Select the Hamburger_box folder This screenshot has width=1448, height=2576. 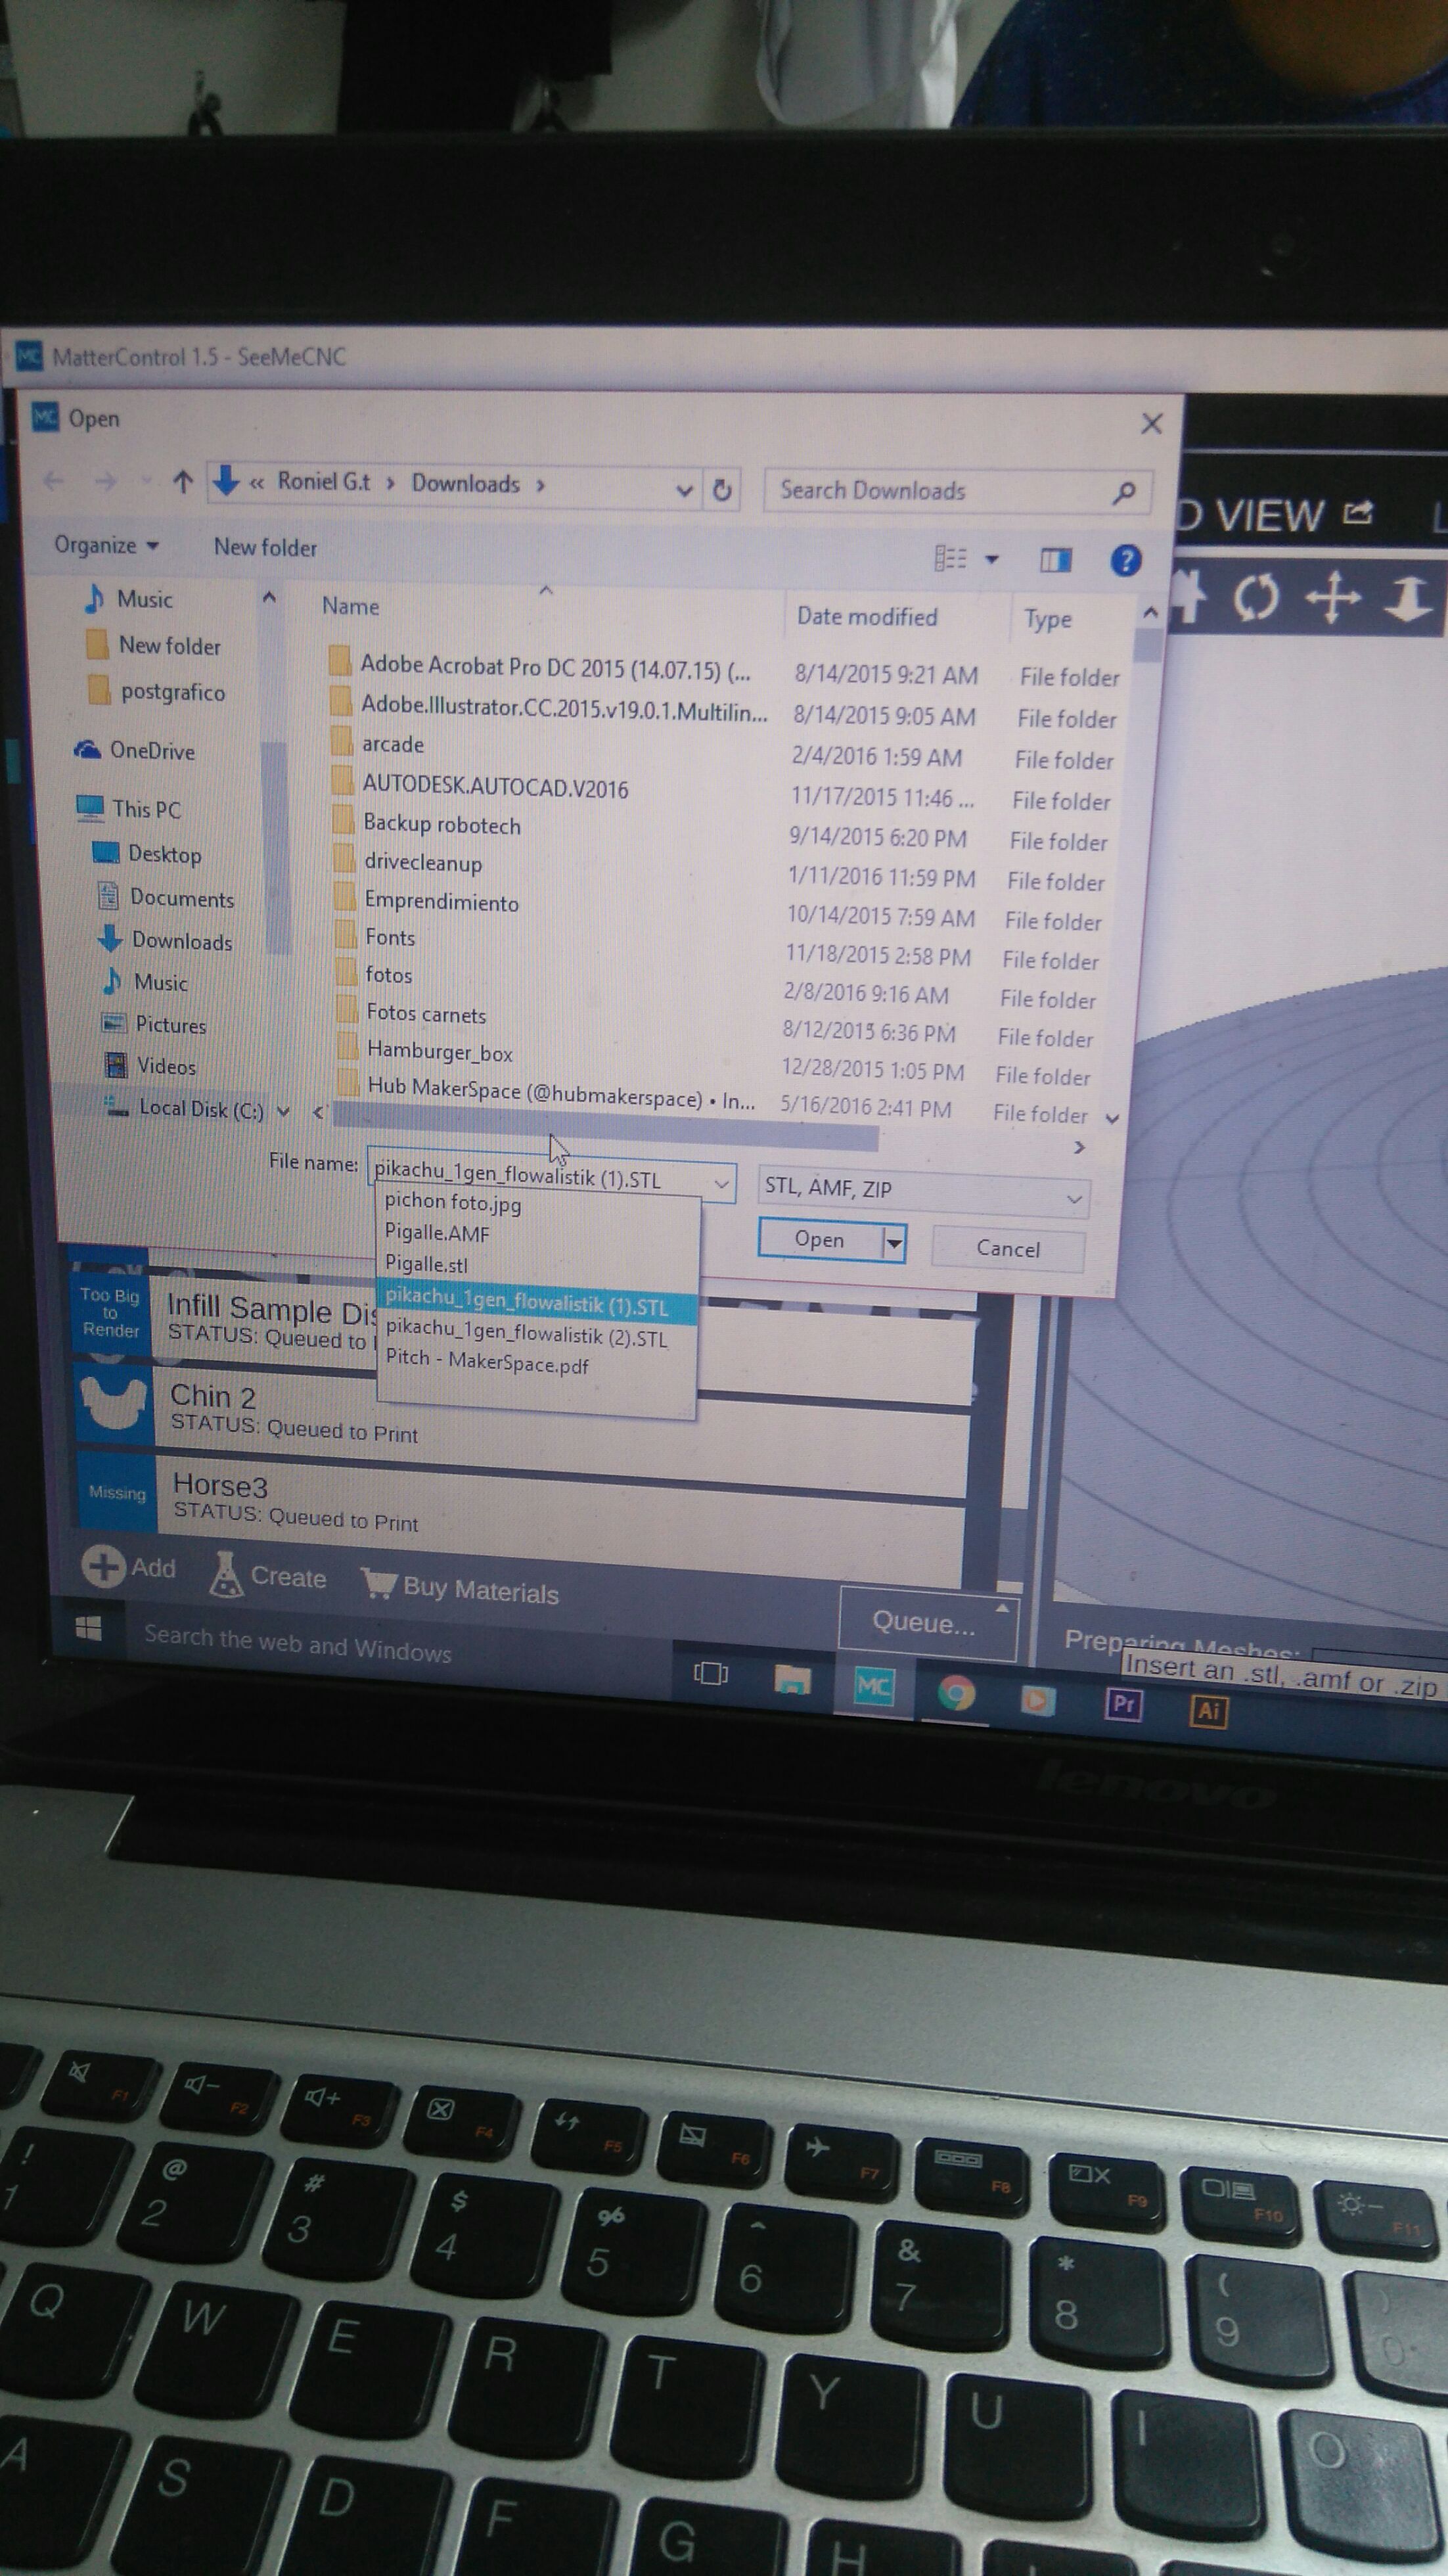coord(426,1051)
